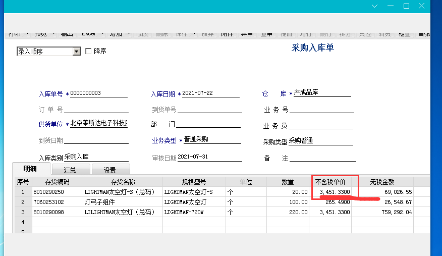Screen dimensions: 442x256
Task: Click the 单位 column header
Action: [246, 182]
